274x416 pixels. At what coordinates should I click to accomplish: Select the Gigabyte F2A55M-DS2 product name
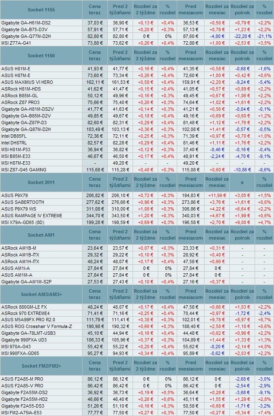[24, 393]
